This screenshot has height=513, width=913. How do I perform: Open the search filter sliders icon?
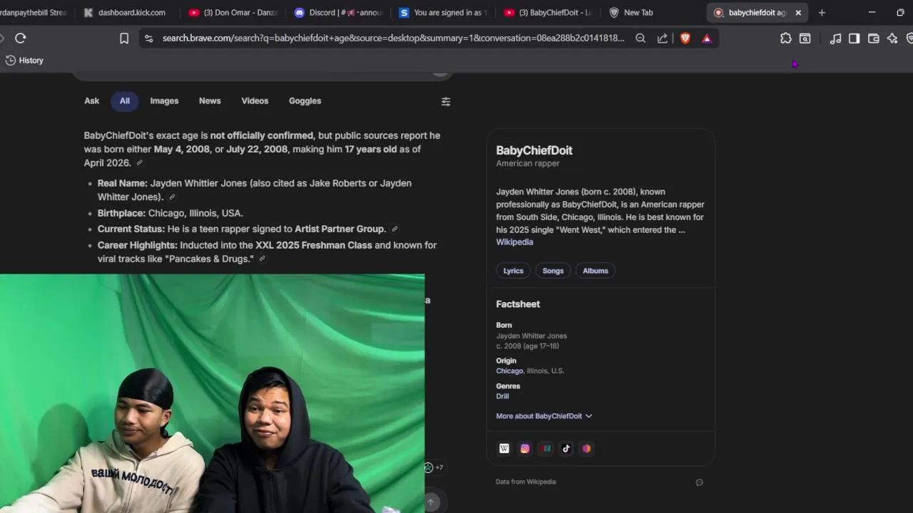coord(446,102)
